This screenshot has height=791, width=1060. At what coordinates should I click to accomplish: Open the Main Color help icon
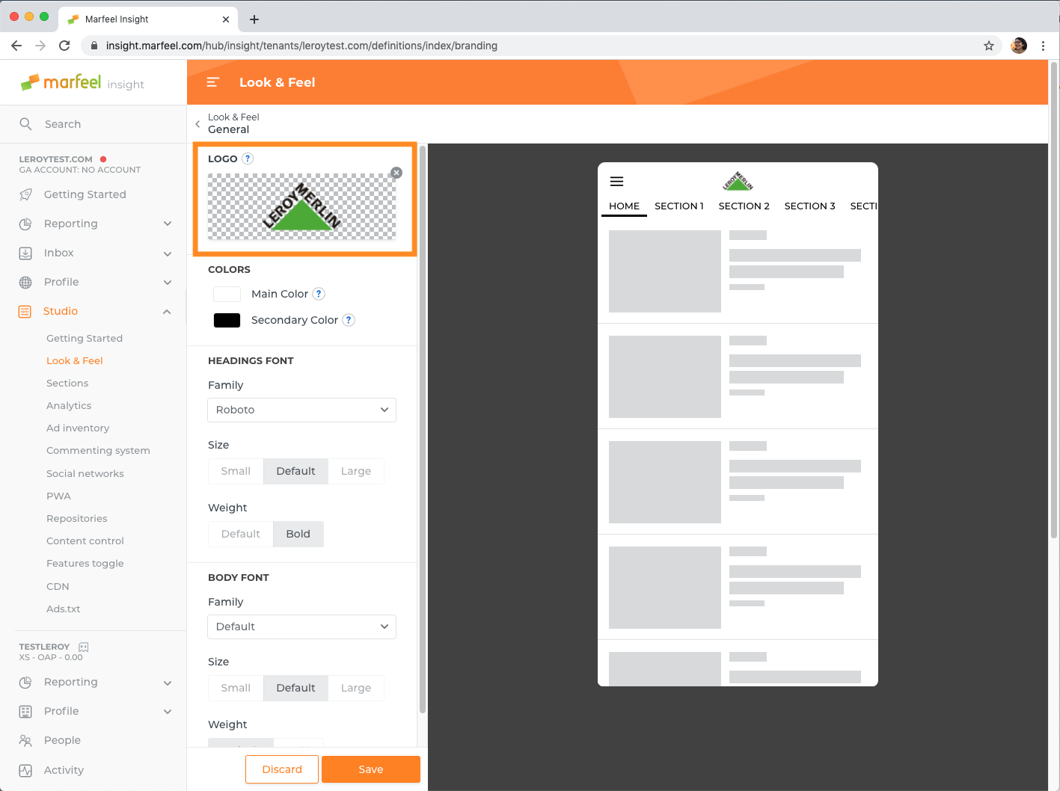319,294
